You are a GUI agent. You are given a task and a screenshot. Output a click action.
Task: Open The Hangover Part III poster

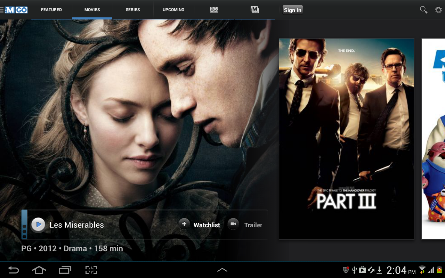coord(347,139)
